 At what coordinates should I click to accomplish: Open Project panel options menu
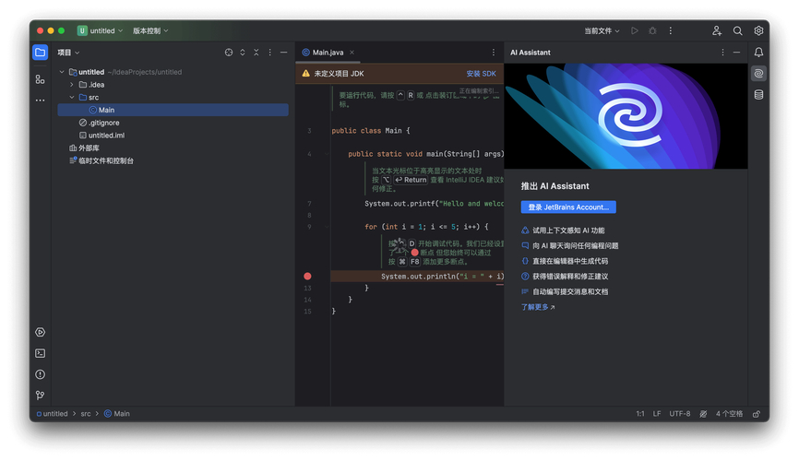click(x=270, y=53)
